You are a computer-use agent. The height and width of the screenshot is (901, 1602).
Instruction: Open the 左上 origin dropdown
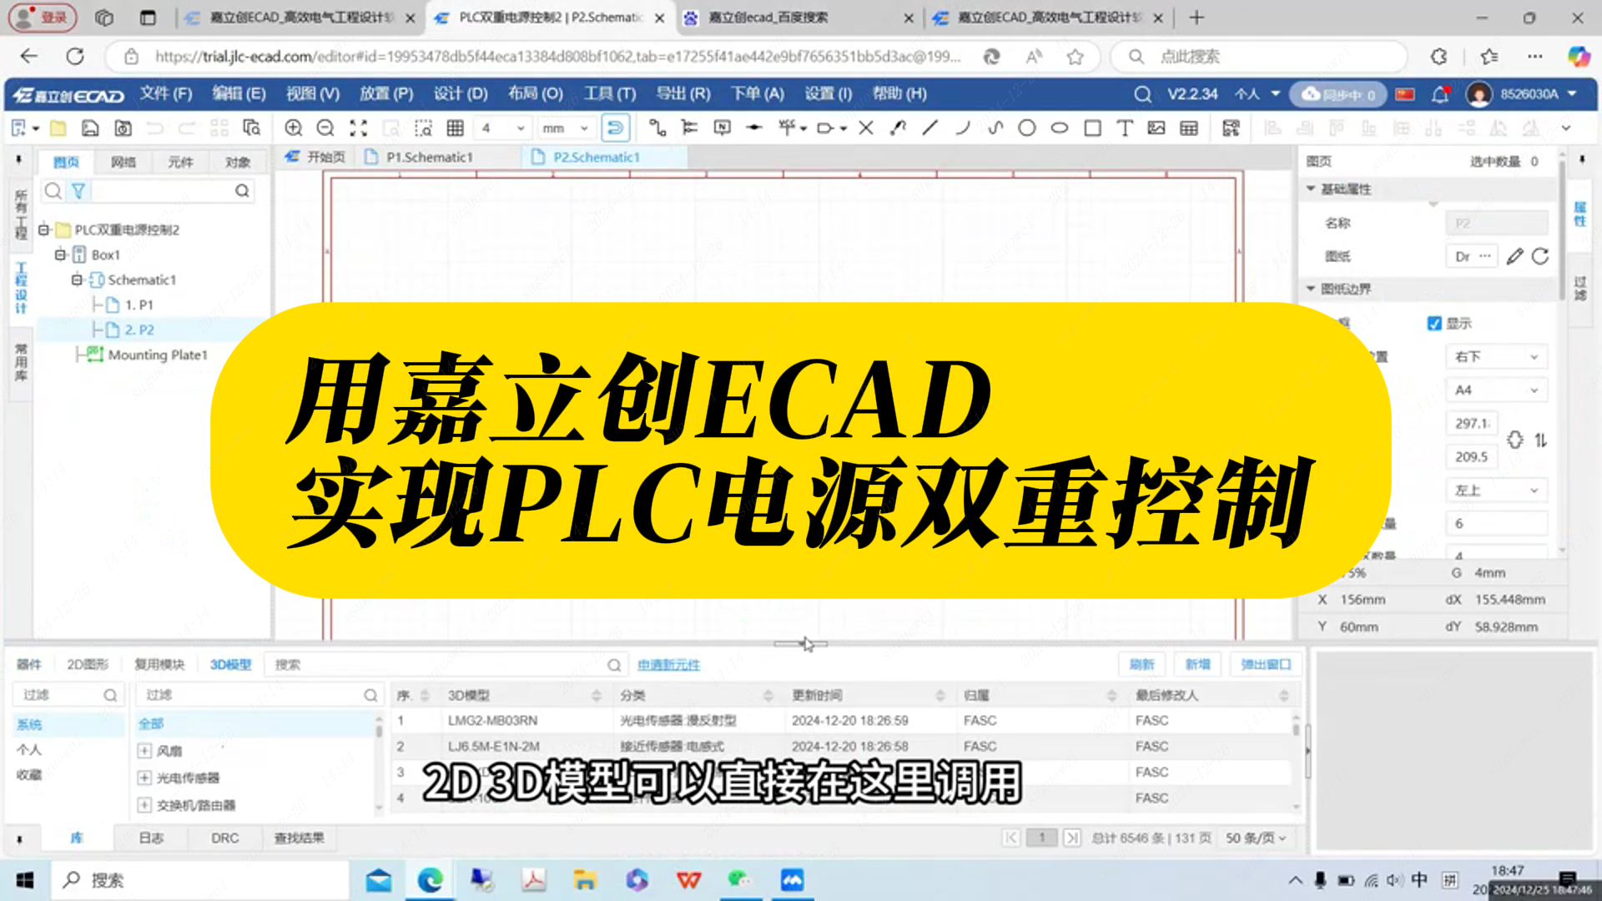[x=1496, y=490]
